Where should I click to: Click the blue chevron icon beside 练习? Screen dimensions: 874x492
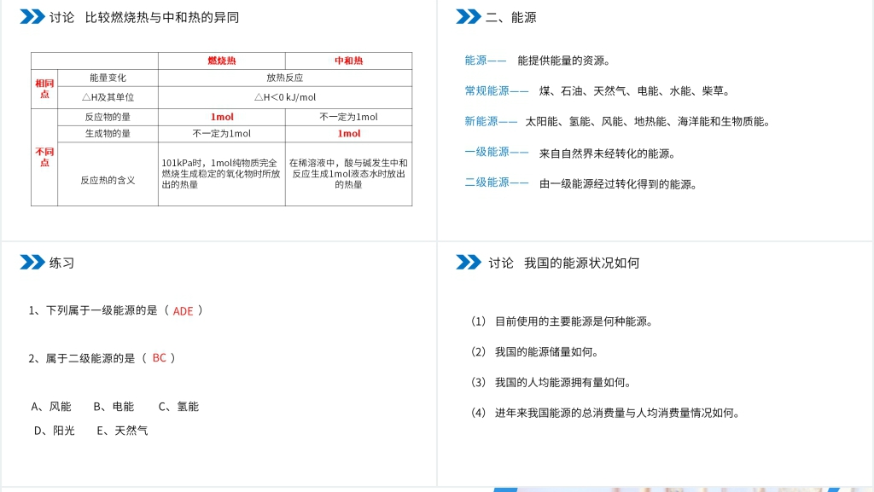tap(32, 263)
